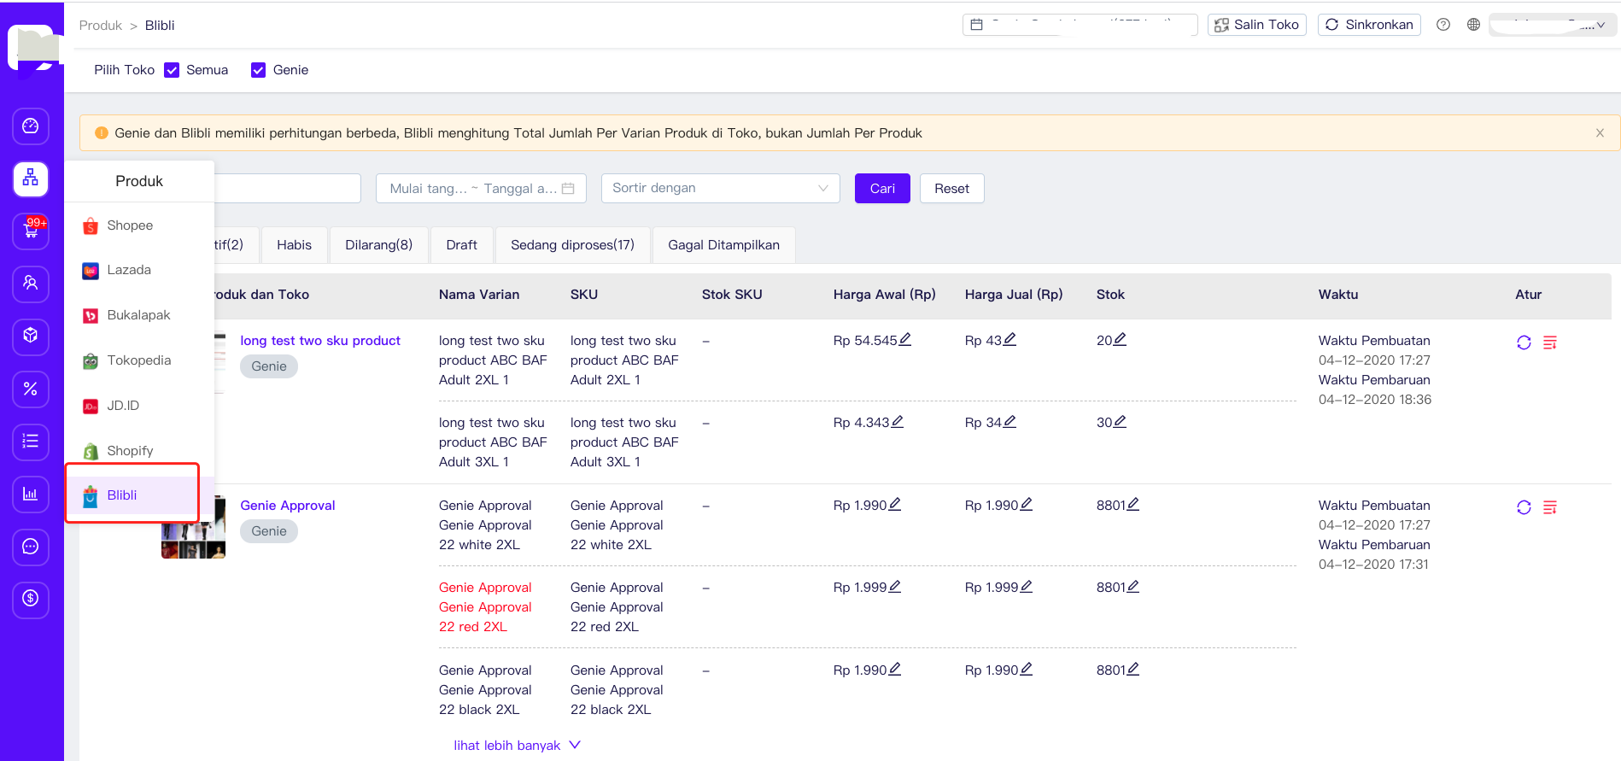Open the Genie Approval product link
The width and height of the screenshot is (1621, 761).
288,505
